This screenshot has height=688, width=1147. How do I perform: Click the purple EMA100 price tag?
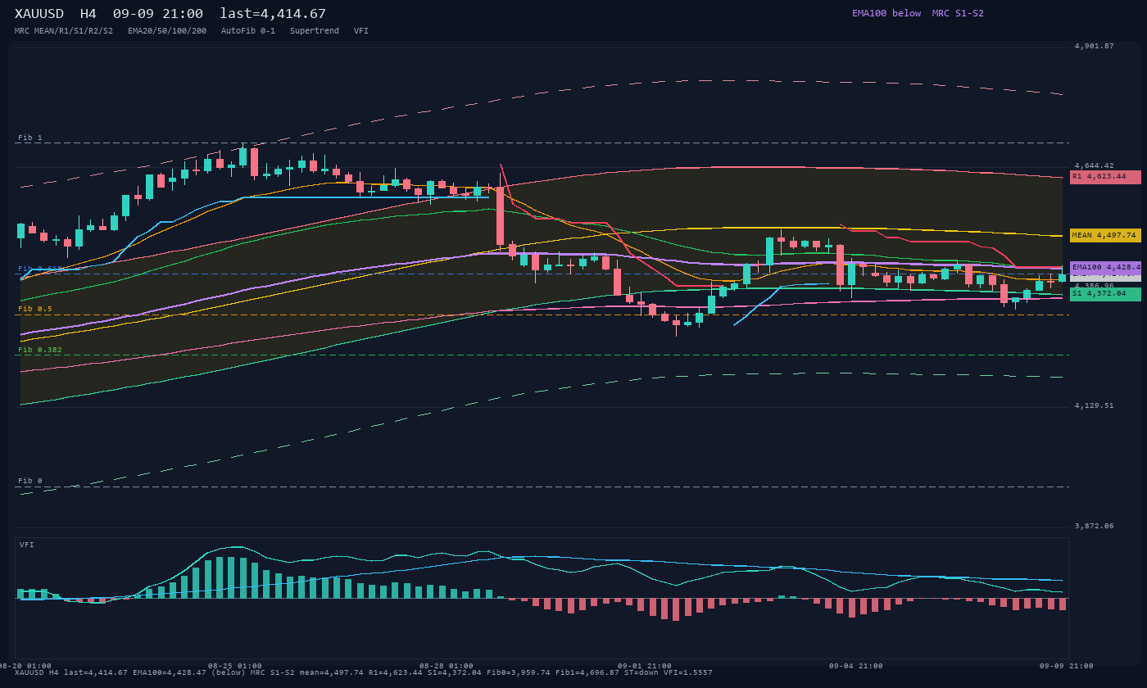(x=1105, y=267)
